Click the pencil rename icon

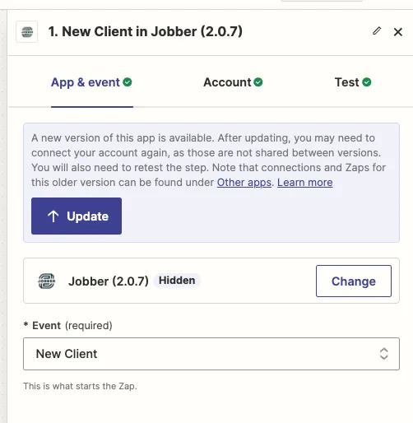coord(377,30)
